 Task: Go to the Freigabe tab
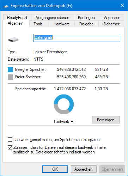tap(86, 24)
